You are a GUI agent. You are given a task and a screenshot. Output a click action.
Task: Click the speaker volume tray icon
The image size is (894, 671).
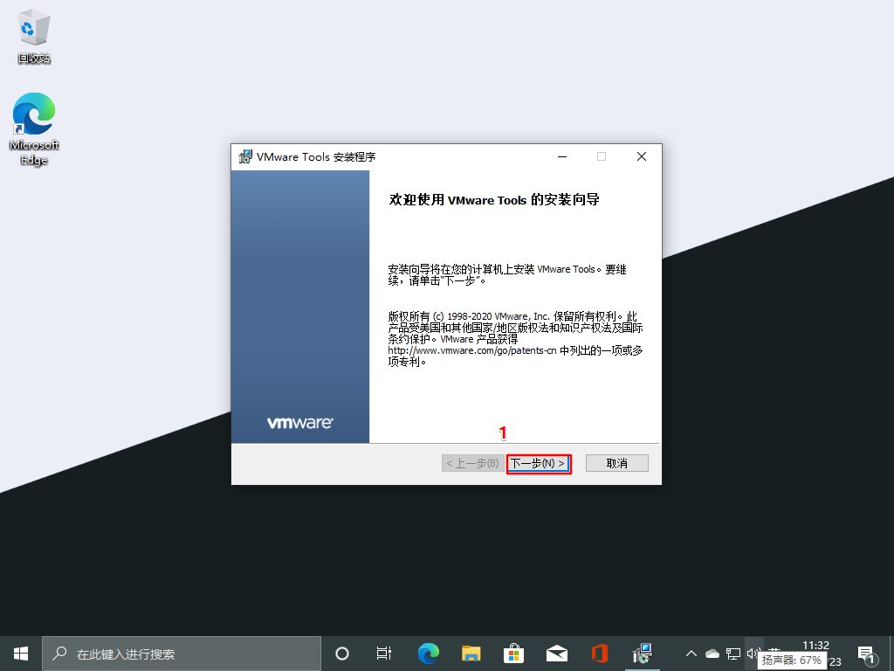(753, 654)
